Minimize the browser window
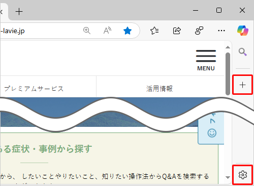This screenshot has height=186, width=254. (196, 10)
